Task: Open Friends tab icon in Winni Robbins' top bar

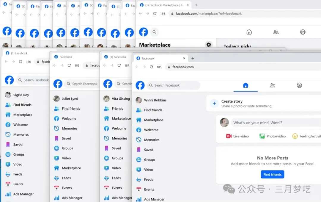Action: [x=273, y=85]
